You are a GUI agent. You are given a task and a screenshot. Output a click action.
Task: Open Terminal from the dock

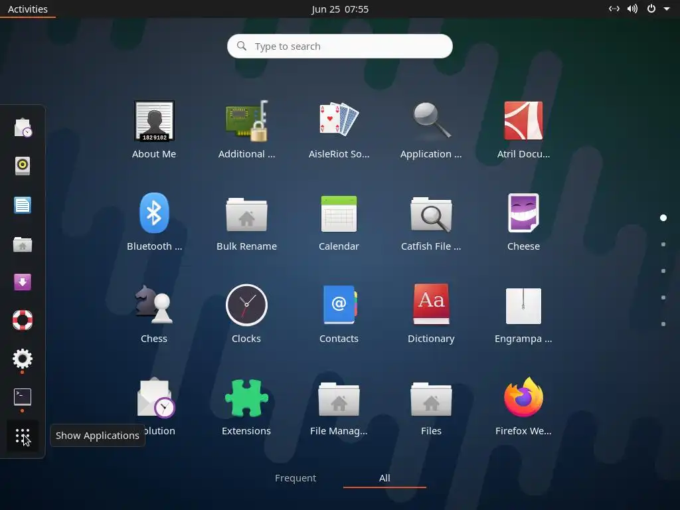23,397
